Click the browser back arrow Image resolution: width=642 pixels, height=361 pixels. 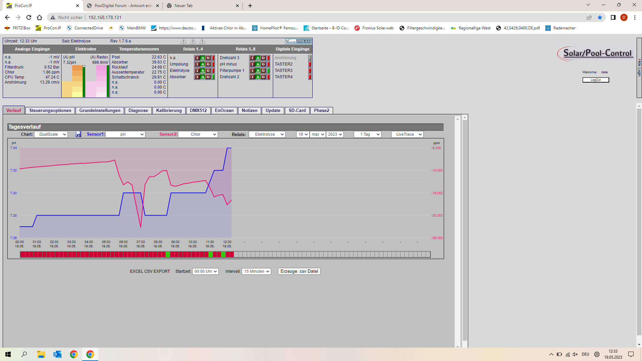pos(7,17)
